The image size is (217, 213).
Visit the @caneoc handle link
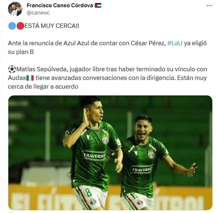38,13
